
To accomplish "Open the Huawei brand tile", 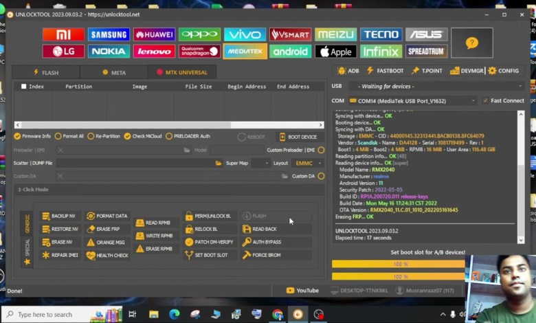I will 154,34.
